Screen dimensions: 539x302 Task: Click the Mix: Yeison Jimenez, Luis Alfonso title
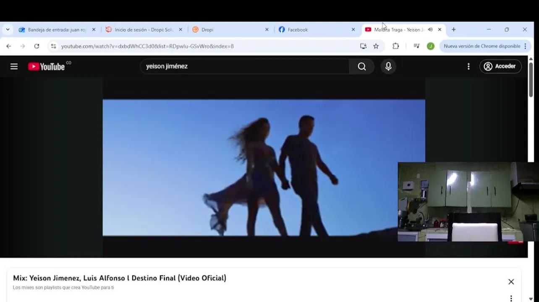click(120, 278)
